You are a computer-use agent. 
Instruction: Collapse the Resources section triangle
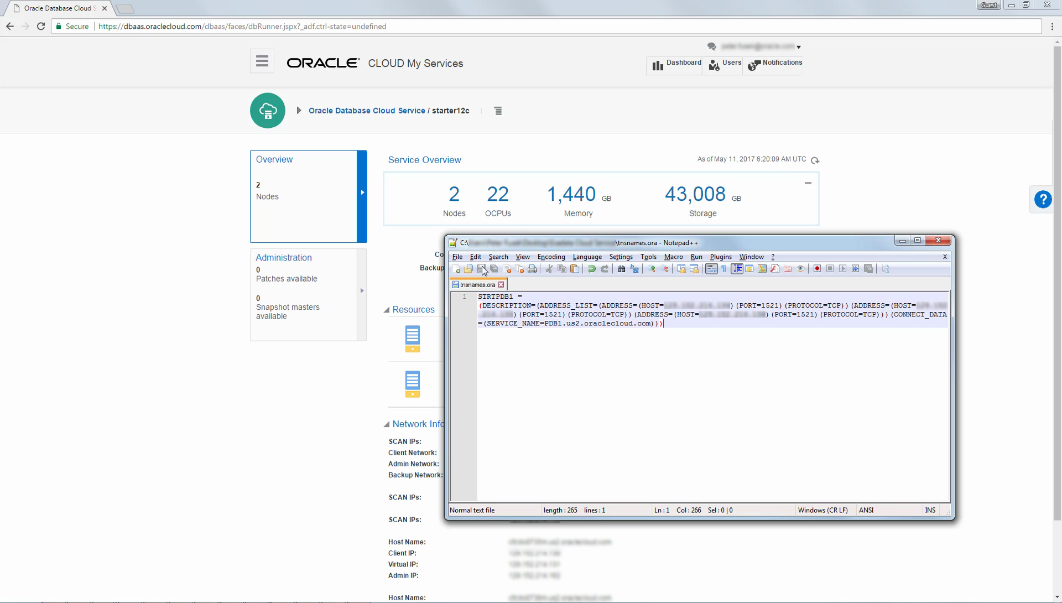pos(387,310)
